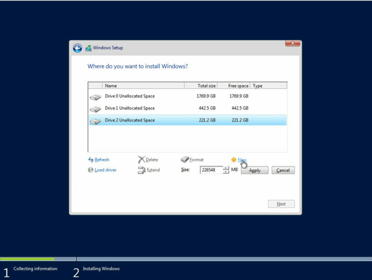Cancel the new partition creation
Viewport: 372px width, 280px height.
283,170
